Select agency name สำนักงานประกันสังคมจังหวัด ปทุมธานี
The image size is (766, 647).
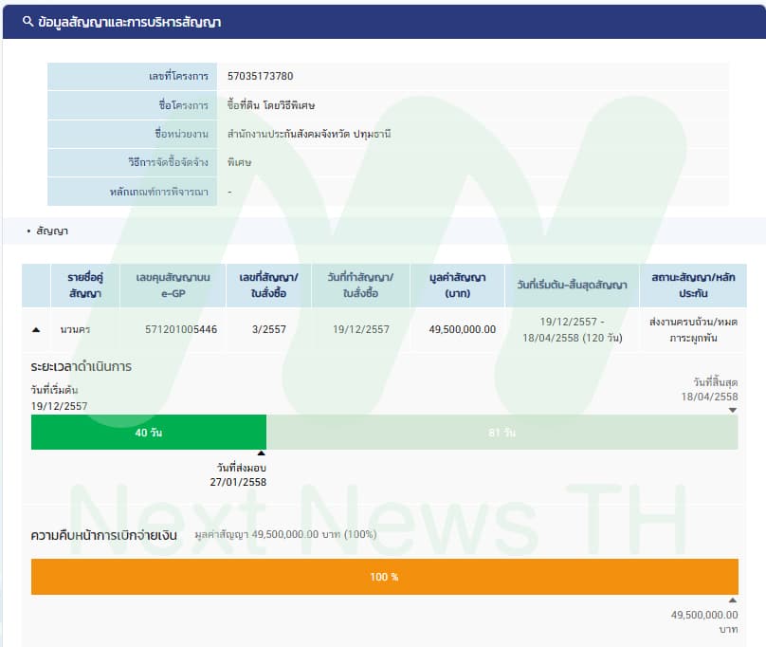click(309, 134)
